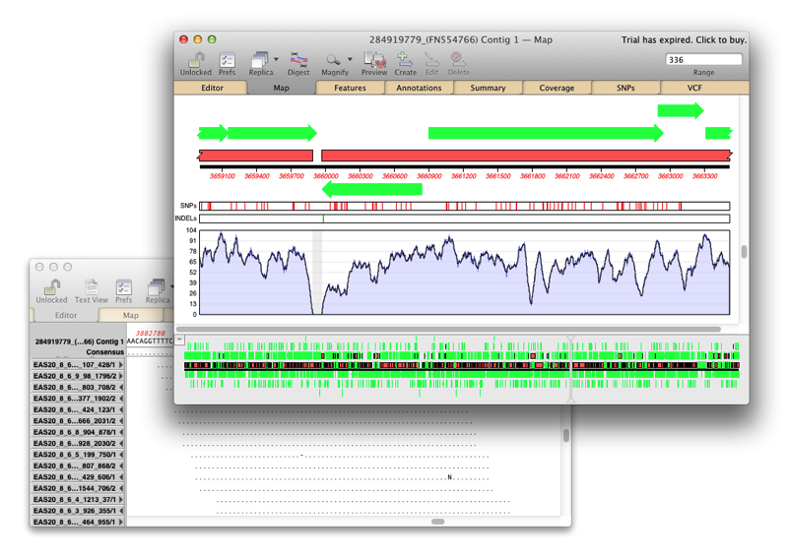Select read row EAS20_8_6..._107_428/1
Image resolution: width=788 pixels, height=559 pixels.
point(78,365)
